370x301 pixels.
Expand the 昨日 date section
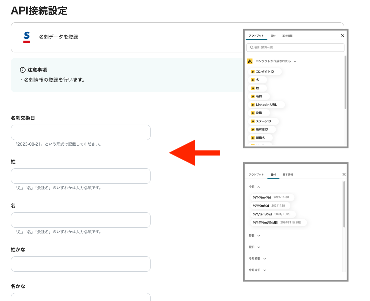pos(259,236)
